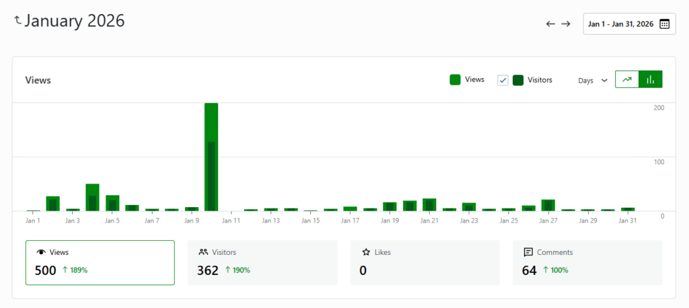The image size is (689, 308).
Task: Uncheck the Visitors checkbox in legend
Action: [503, 80]
